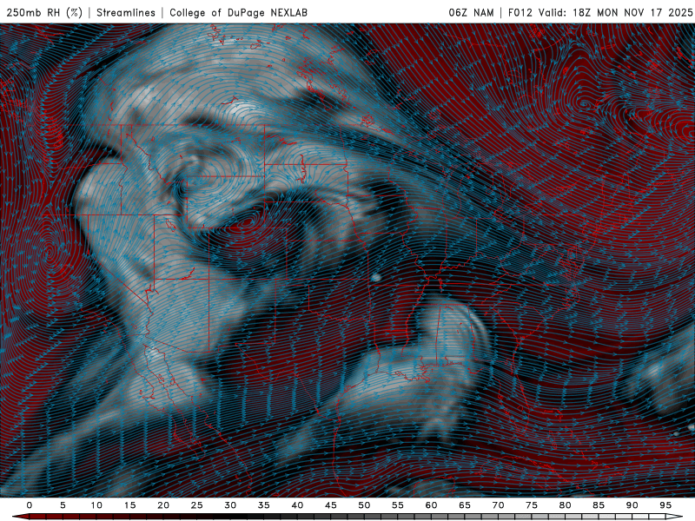Click the "0" label on the color scale
The image size is (695, 521).
(x=30, y=505)
